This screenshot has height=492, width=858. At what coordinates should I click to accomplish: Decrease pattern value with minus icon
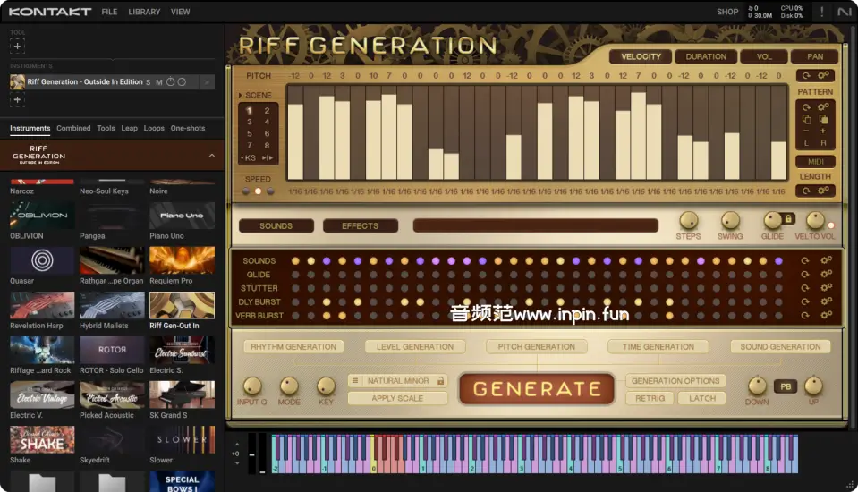tap(806, 131)
